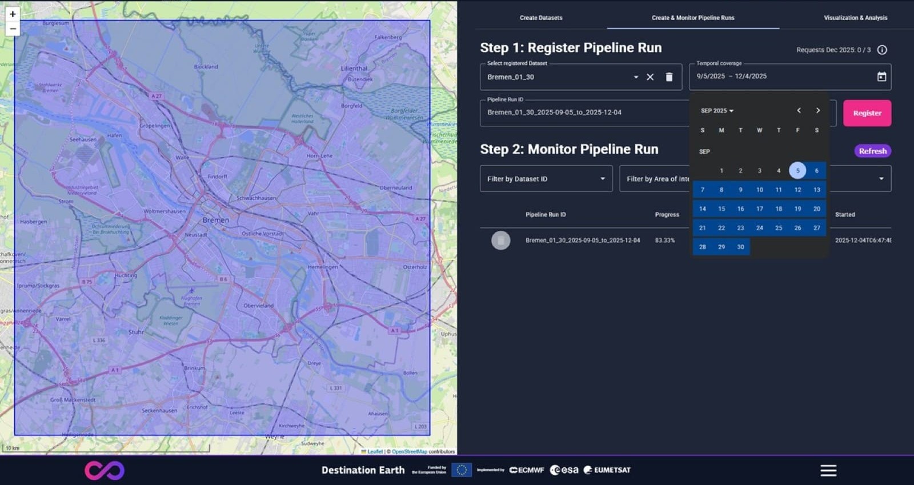Open the Filter by Dataset ID dropdown
This screenshot has width=914, height=485.
546,179
